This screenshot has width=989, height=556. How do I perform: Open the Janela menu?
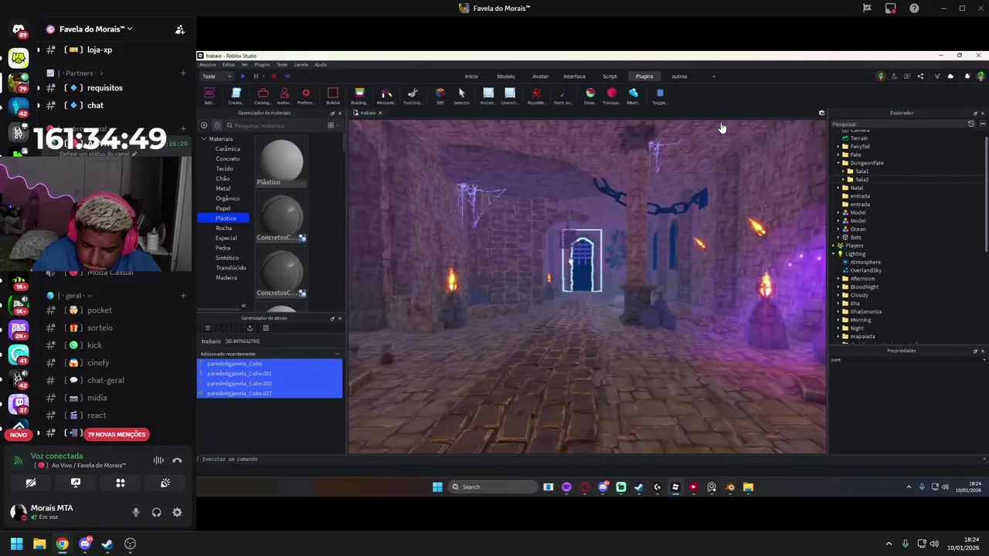301,65
